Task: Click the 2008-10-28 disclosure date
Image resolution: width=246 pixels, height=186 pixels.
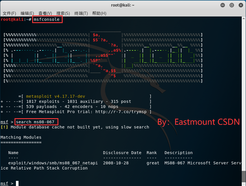Action: [x=116, y=163]
